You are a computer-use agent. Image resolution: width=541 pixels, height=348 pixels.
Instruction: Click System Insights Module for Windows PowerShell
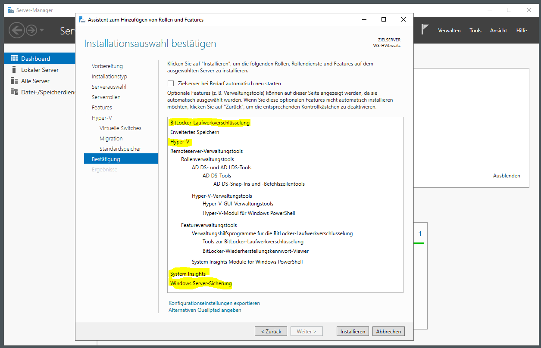click(x=247, y=262)
